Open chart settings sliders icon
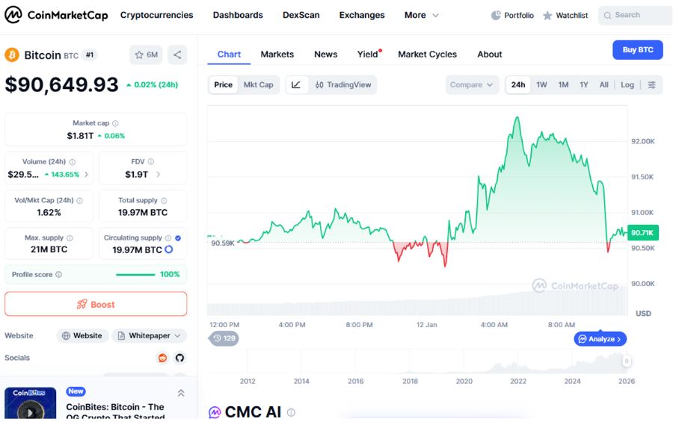679x422 pixels. (x=651, y=85)
